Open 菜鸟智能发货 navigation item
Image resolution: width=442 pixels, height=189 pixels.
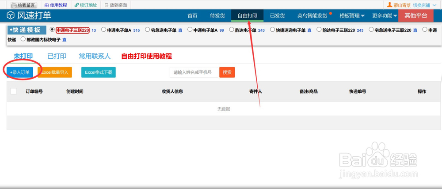pos(312,16)
